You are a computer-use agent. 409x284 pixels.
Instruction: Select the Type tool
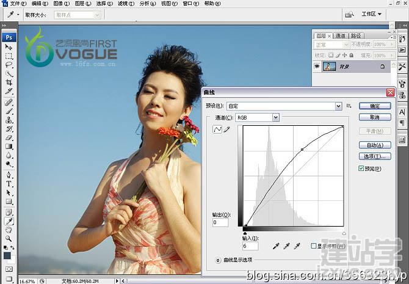9,184
